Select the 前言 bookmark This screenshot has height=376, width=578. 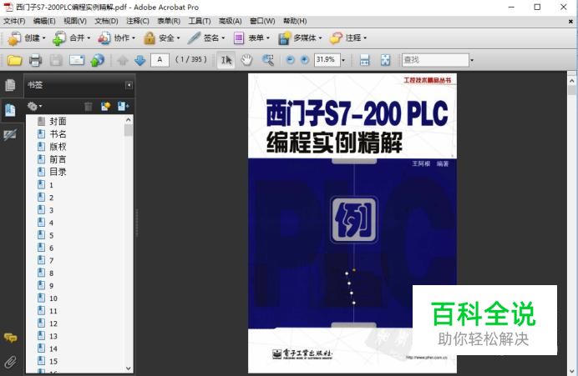click(x=58, y=159)
